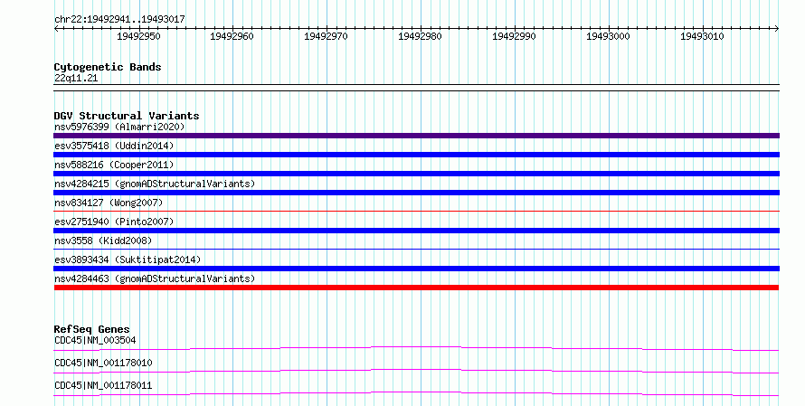Click the thin red nsv834127 line

pyautogui.click(x=416, y=211)
